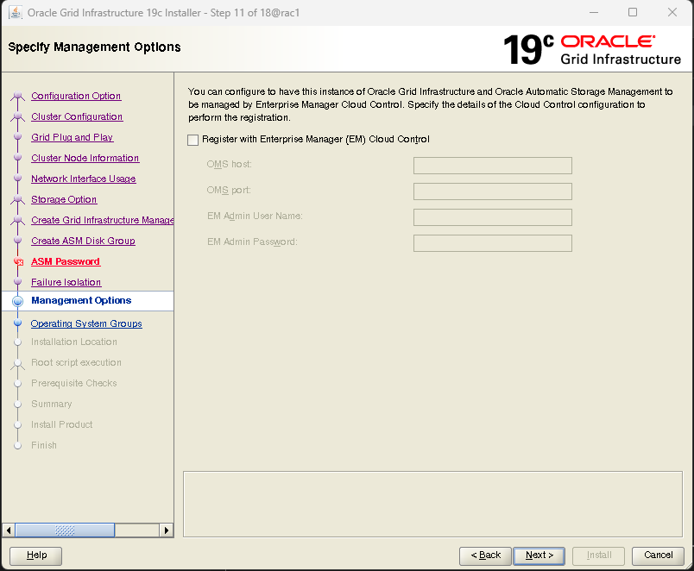This screenshot has width=694, height=571.
Task: Go to Network Interface Usage step
Action: point(84,179)
